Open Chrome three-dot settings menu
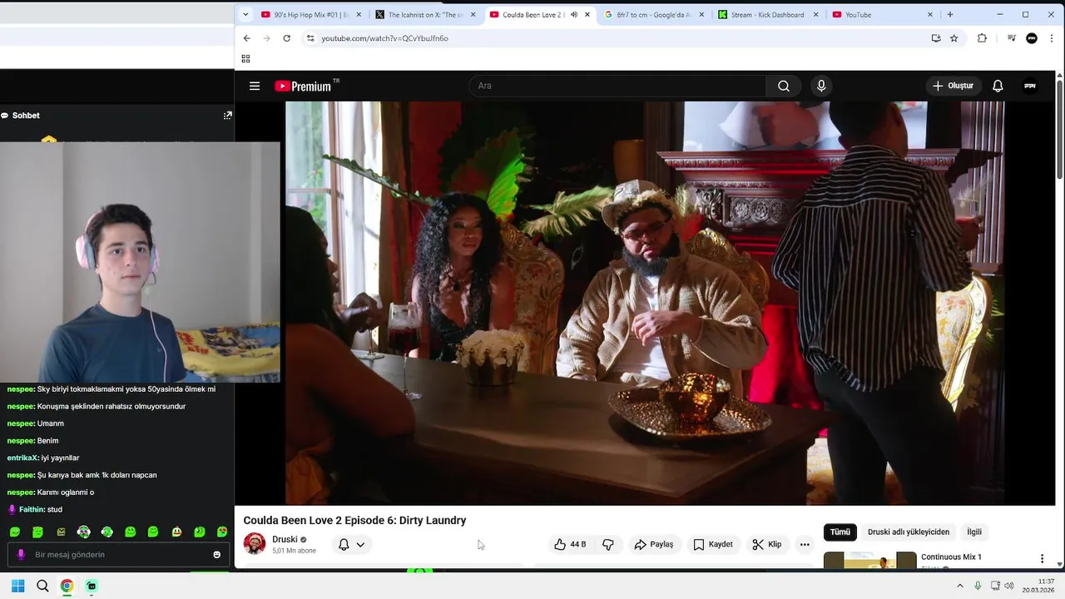The image size is (1065, 599). coord(1052,38)
